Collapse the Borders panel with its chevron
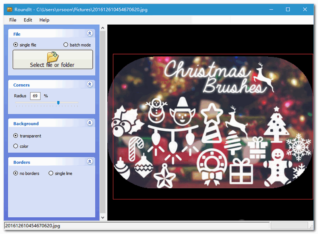The height and width of the screenshot is (234, 318). click(x=90, y=162)
